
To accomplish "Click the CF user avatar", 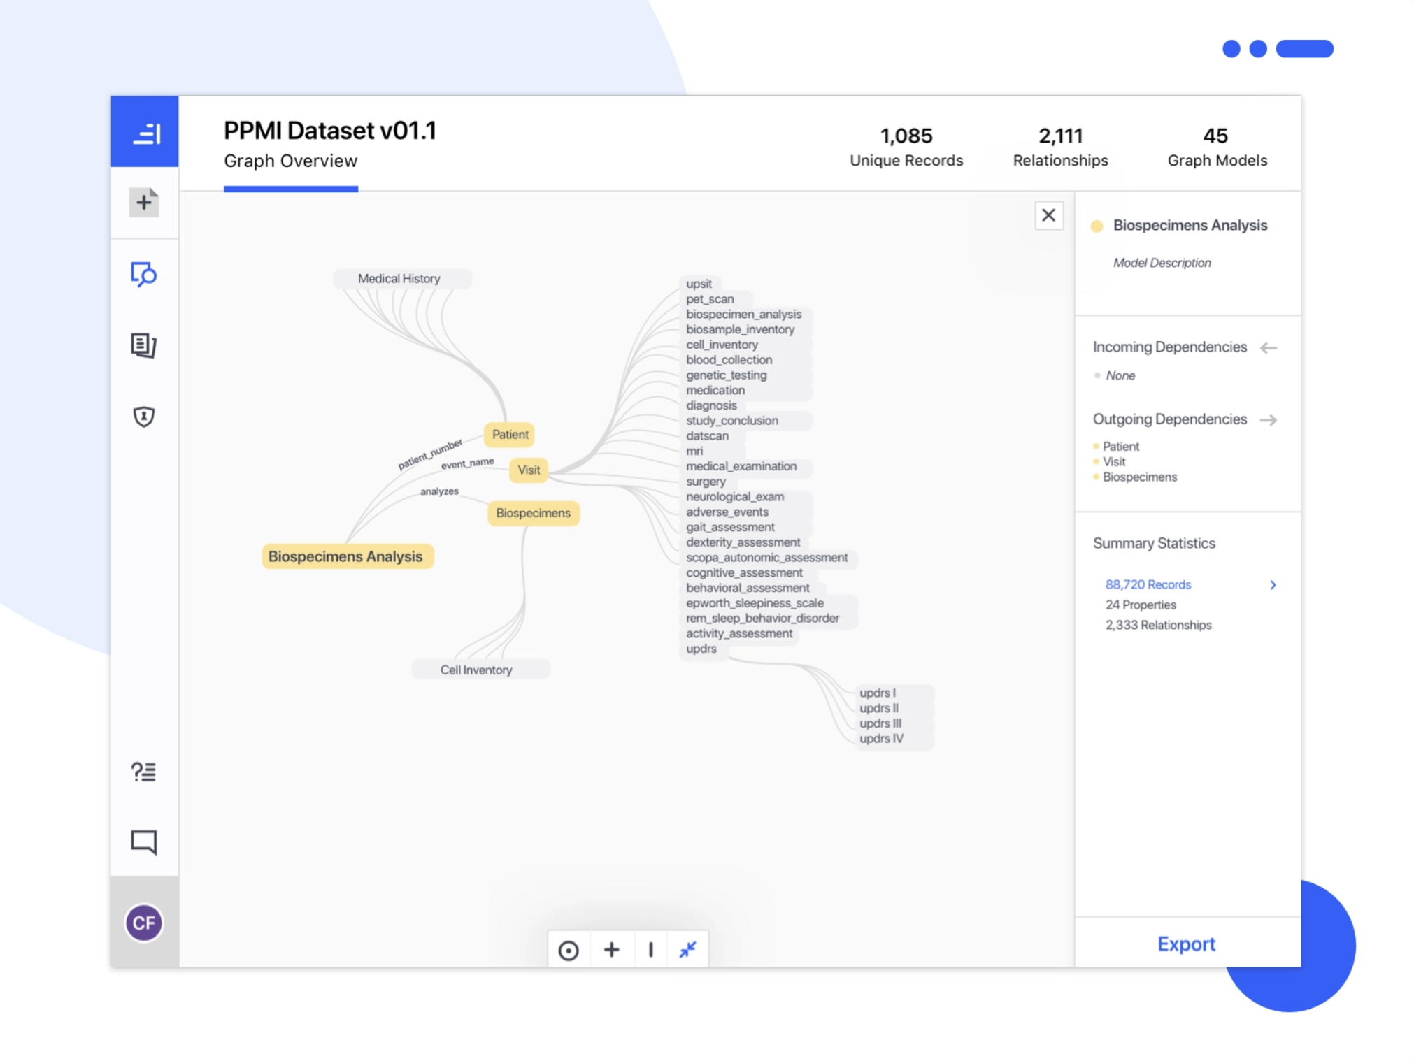I will [144, 923].
